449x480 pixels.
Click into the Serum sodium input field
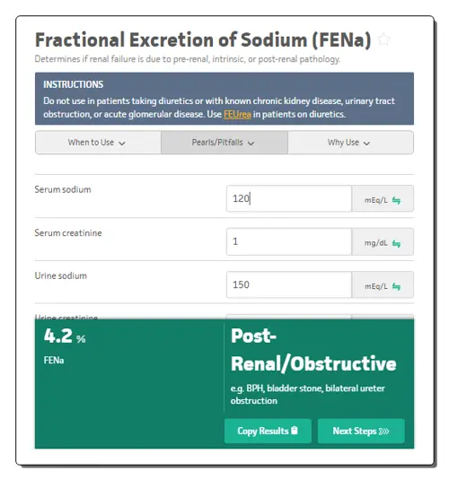coord(289,198)
